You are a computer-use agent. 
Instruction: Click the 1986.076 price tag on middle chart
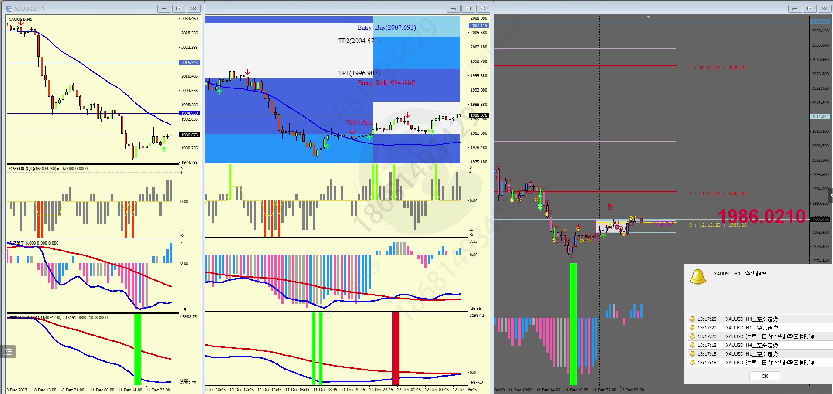479,115
